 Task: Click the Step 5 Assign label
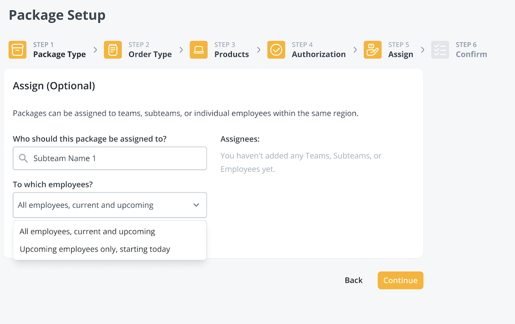(x=400, y=54)
